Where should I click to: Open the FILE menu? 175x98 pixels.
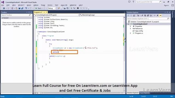click(2, 5)
